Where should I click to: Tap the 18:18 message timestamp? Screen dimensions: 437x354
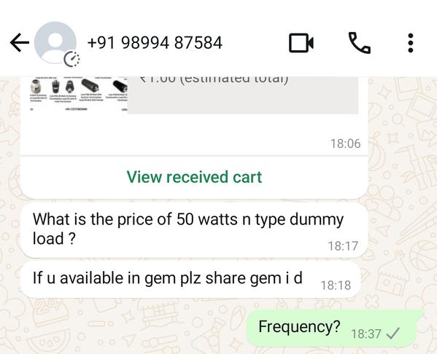[336, 286]
